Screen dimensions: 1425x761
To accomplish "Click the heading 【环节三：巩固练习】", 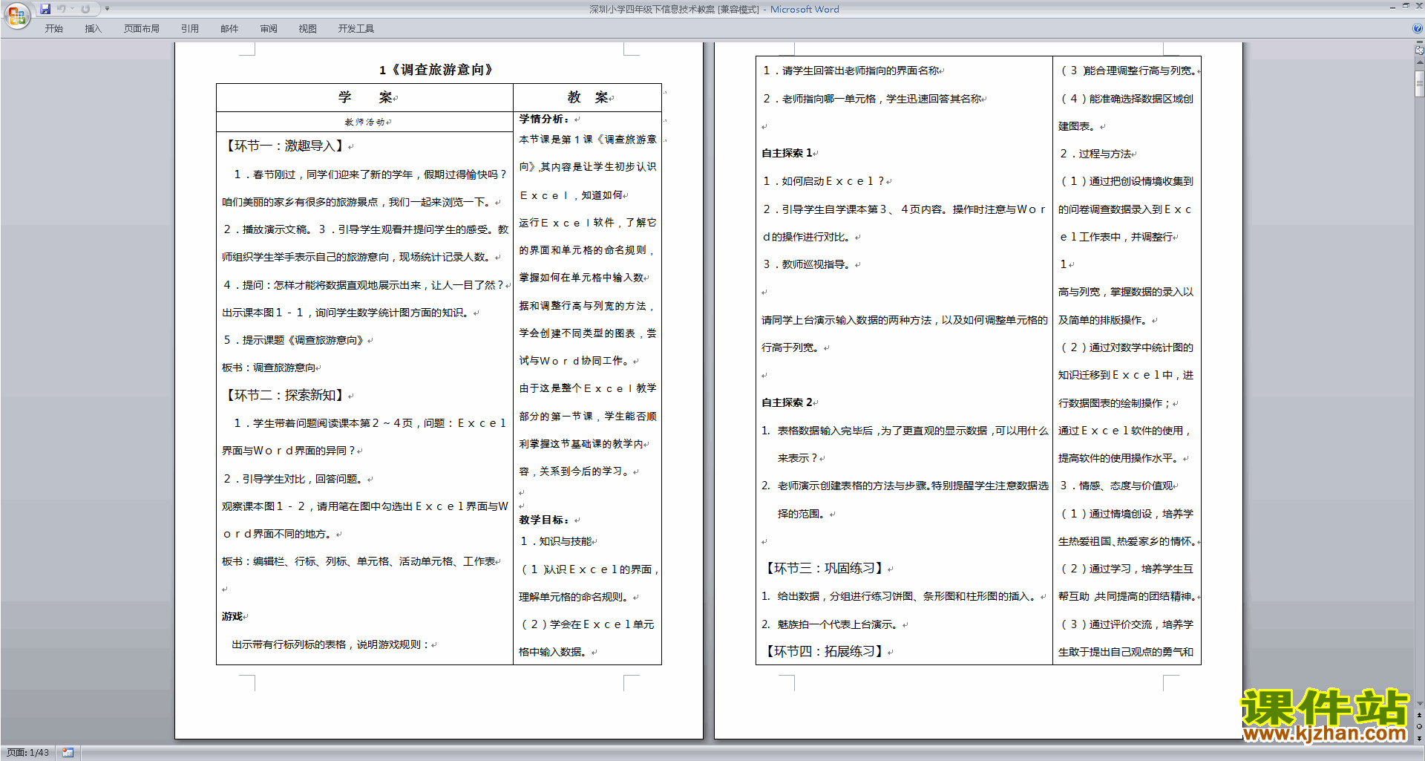I will [825, 569].
